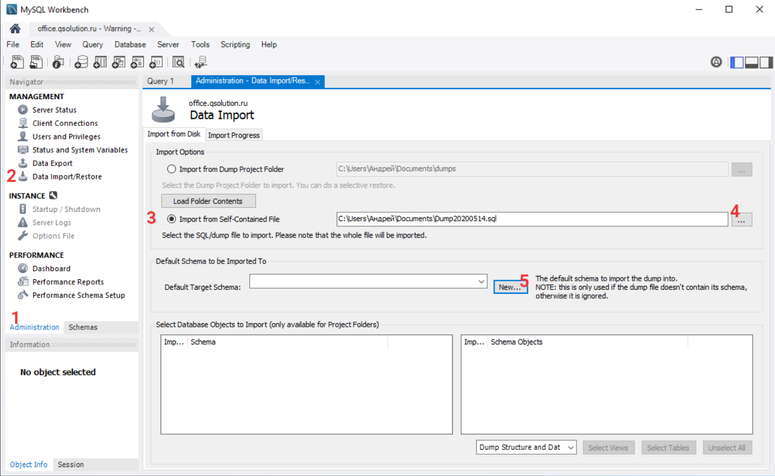775x476 pixels.
Task: Toggle the left sidebar panel icon
Action: [x=737, y=62]
